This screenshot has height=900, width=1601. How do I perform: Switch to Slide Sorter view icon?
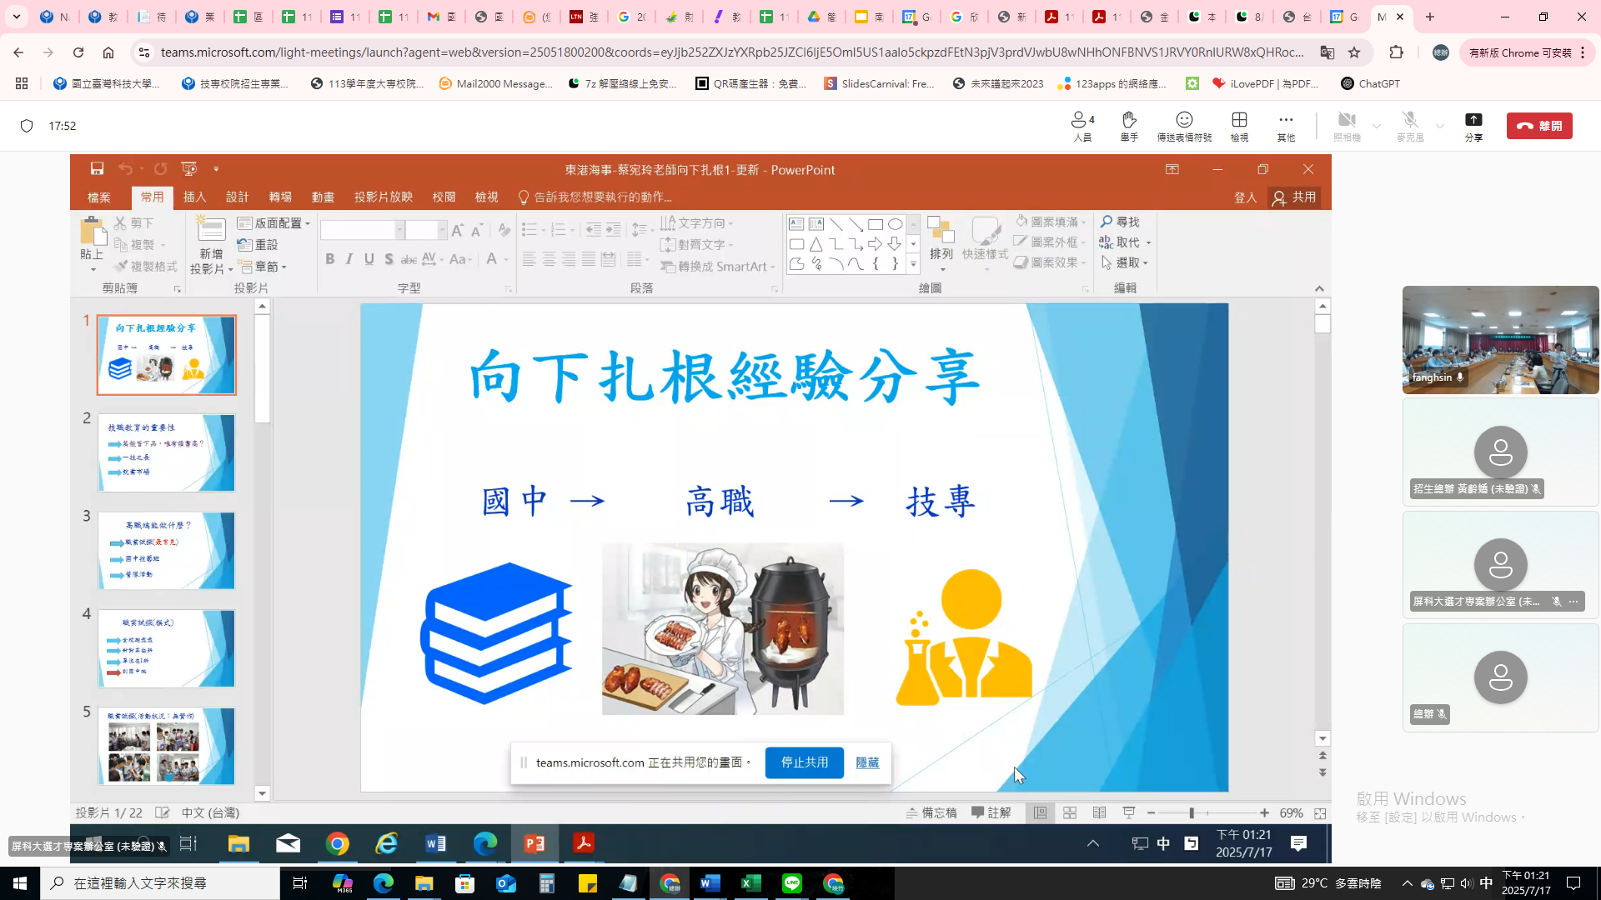pos(1070,813)
